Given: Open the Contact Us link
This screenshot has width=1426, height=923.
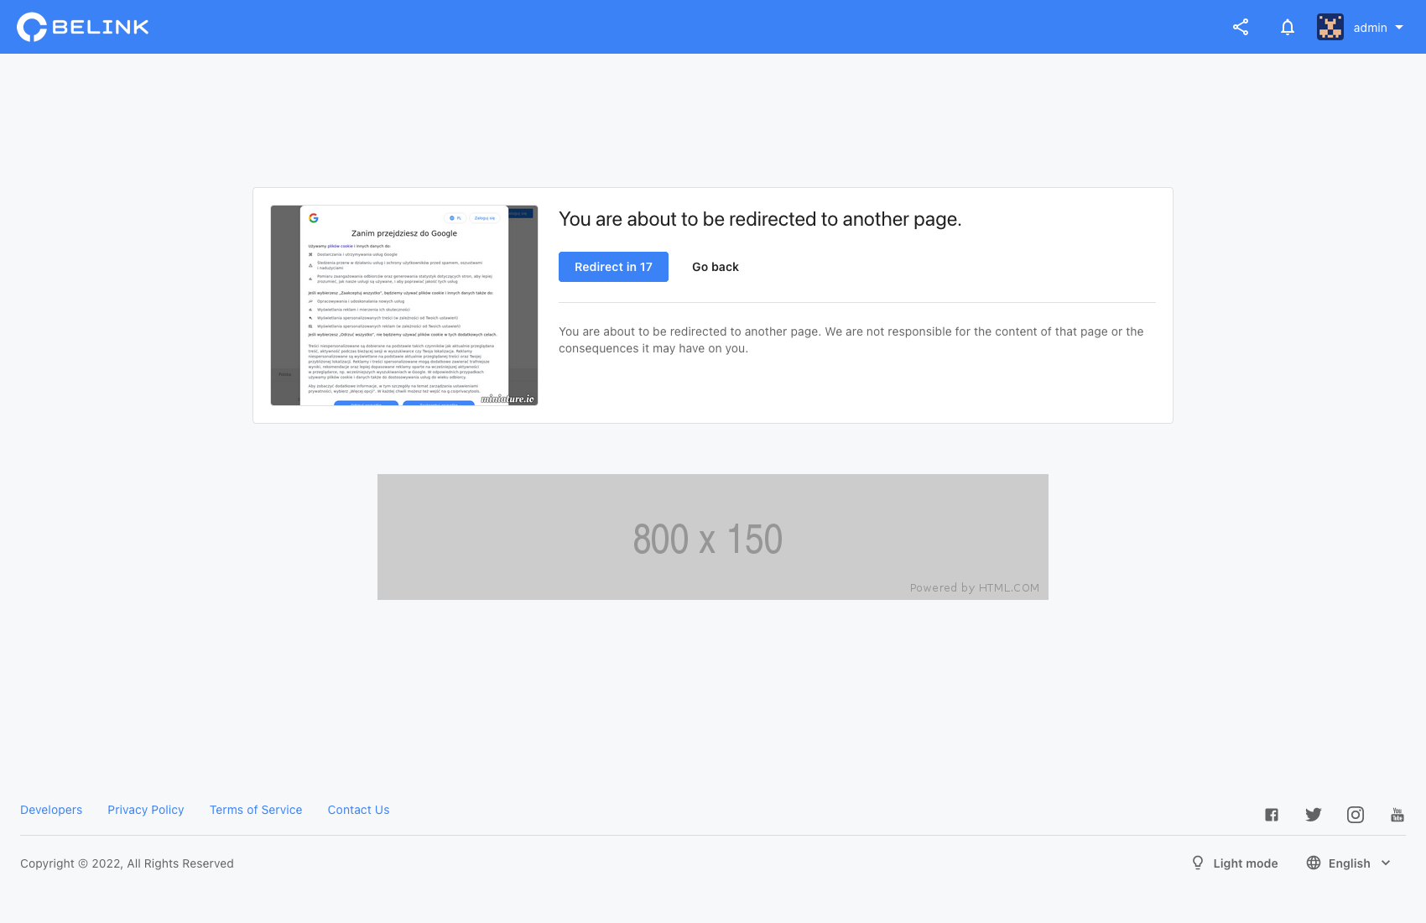Looking at the screenshot, I should click(x=358, y=810).
